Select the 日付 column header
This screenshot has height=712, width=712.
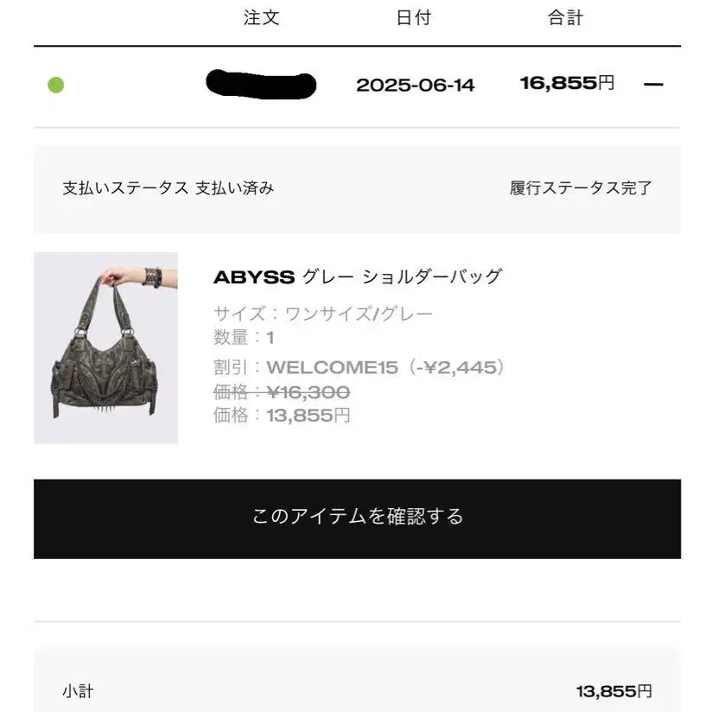tap(413, 17)
